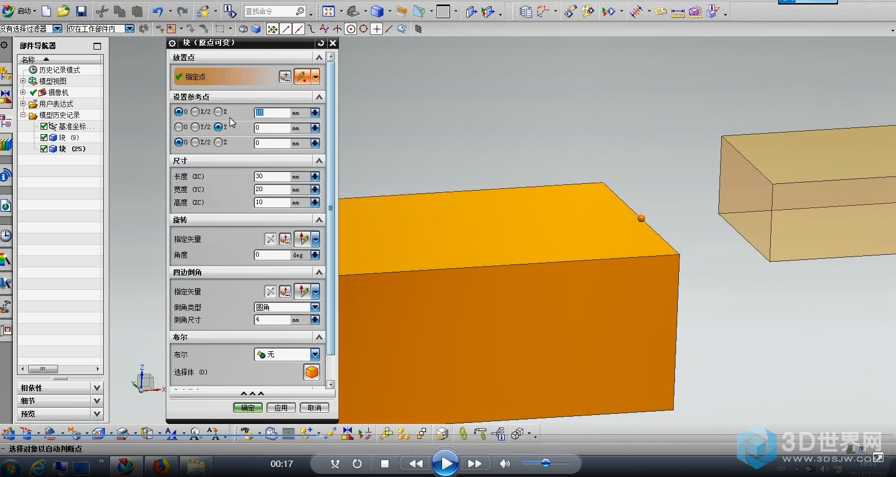
Task: Toggle 基准坐标 checkbox in navigator
Action: 44,126
